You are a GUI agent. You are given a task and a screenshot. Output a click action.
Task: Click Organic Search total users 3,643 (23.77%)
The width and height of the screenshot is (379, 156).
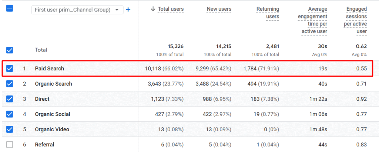pyautogui.click(x=165, y=84)
